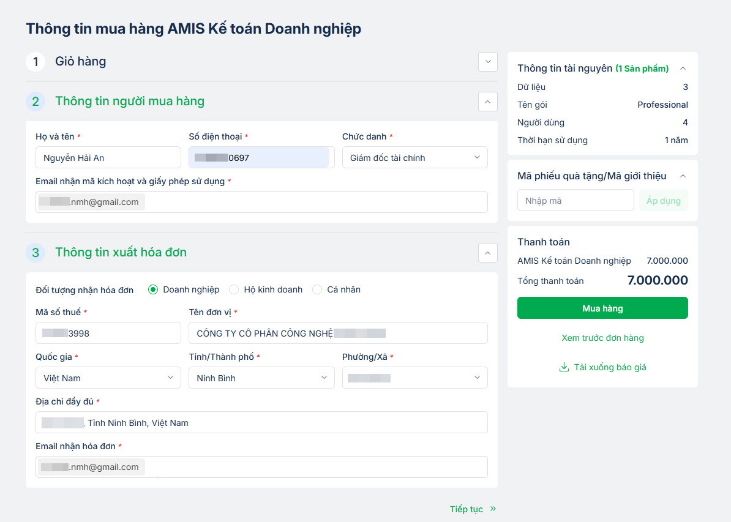Click the download icon beside Tải xuống báo giá
Image resolution: width=731 pixels, height=522 pixels.
coord(564,367)
